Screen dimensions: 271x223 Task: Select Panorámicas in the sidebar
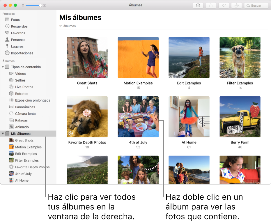[x=25, y=107]
